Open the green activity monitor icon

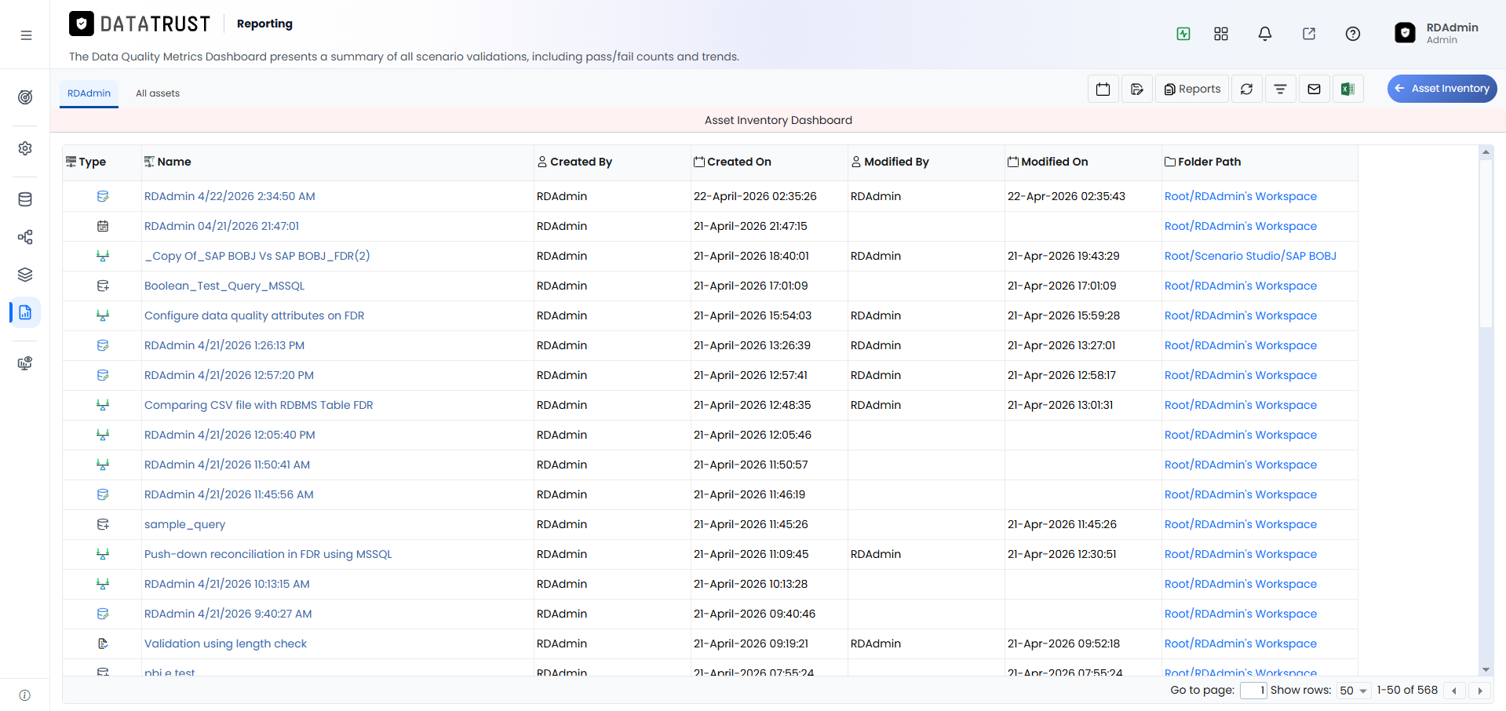[1183, 34]
